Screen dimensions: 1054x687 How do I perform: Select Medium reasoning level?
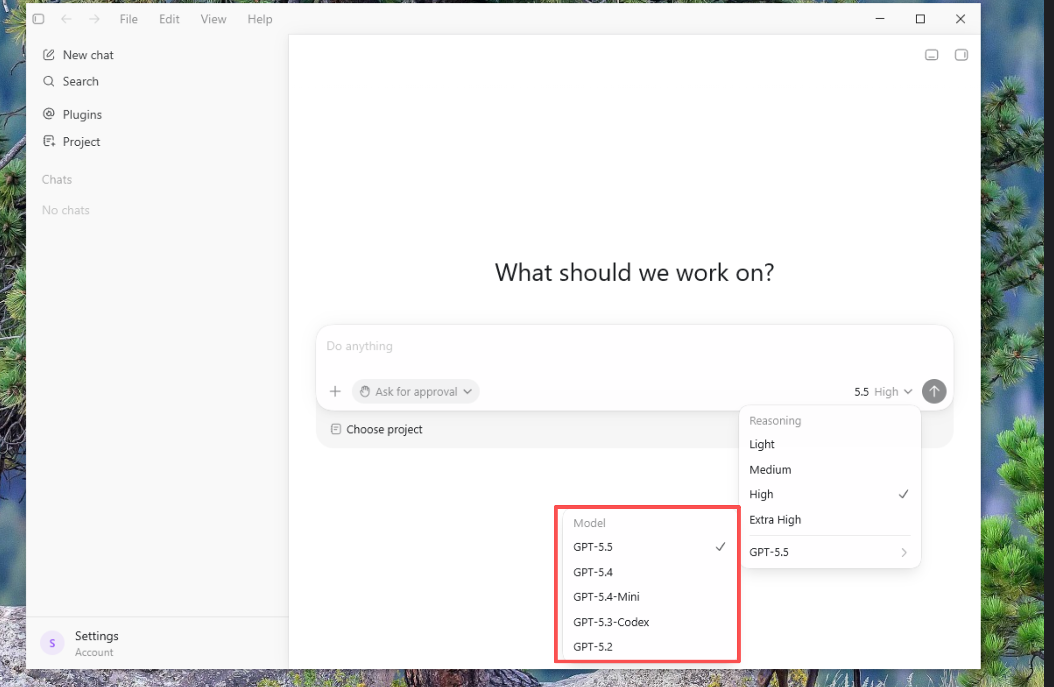(830, 469)
